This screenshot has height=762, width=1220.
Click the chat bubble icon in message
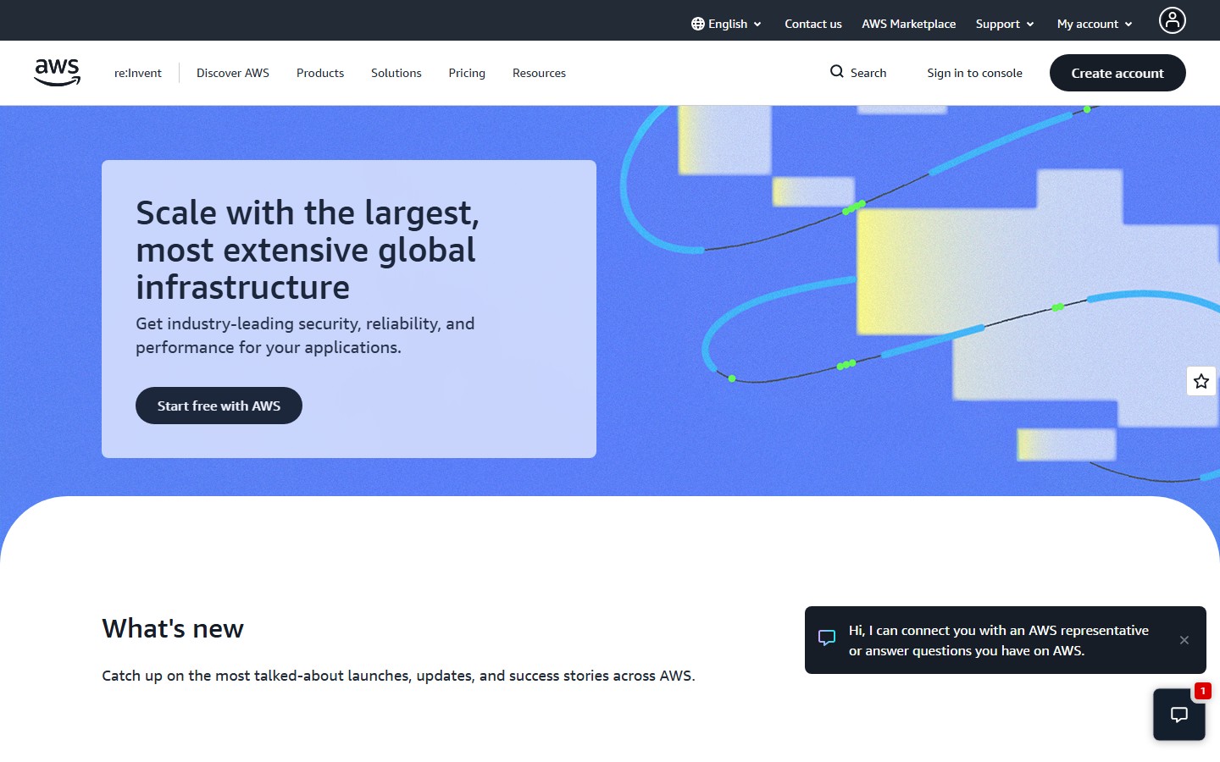[x=827, y=638]
